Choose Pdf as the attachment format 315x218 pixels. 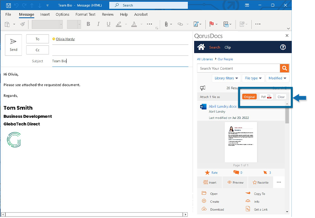pyautogui.click(x=266, y=97)
